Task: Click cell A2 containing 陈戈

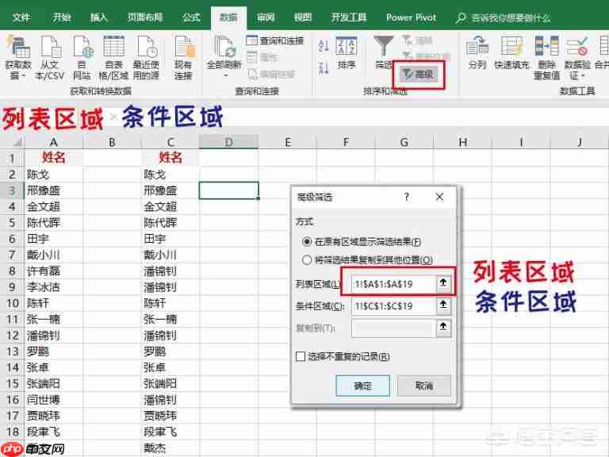Action: 54,175
